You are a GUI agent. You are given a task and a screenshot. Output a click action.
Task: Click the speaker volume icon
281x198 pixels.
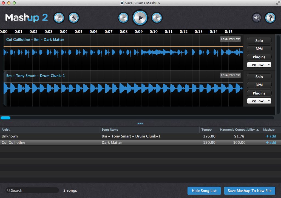[256, 18]
